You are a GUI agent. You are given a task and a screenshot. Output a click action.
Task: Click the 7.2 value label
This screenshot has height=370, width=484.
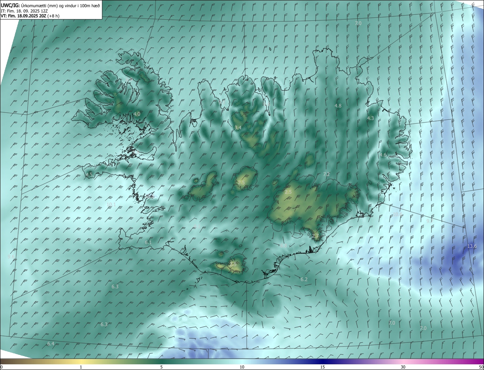[x=326, y=174]
